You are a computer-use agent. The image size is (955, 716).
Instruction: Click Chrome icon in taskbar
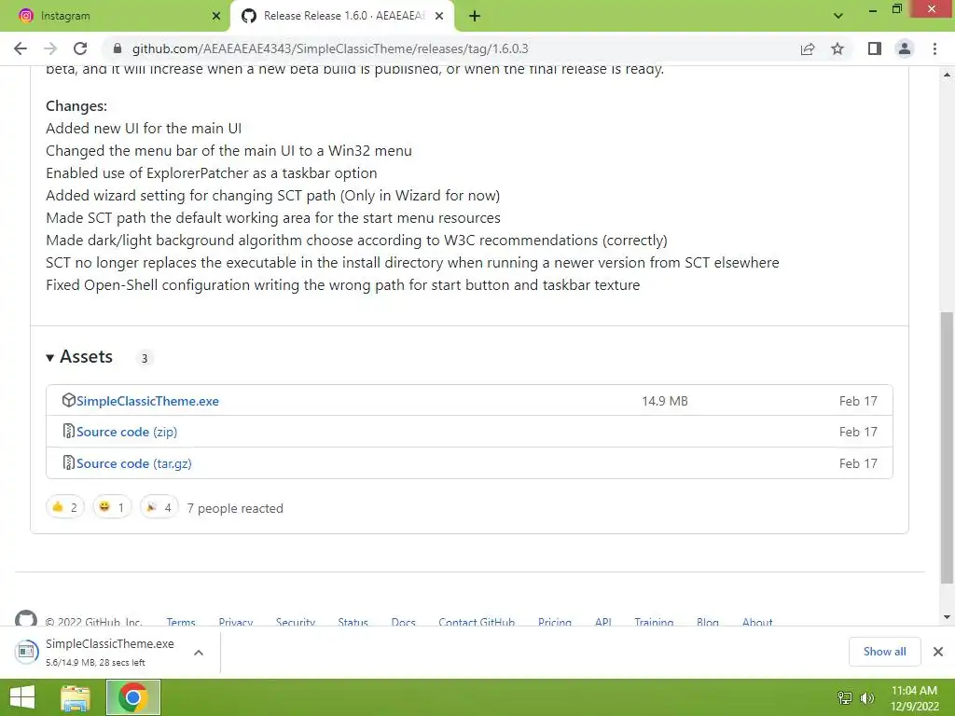coord(133,697)
